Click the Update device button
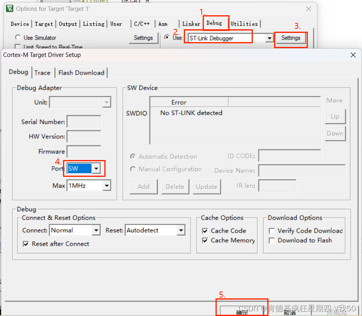Screen dimensions: 362x316 coord(207,186)
